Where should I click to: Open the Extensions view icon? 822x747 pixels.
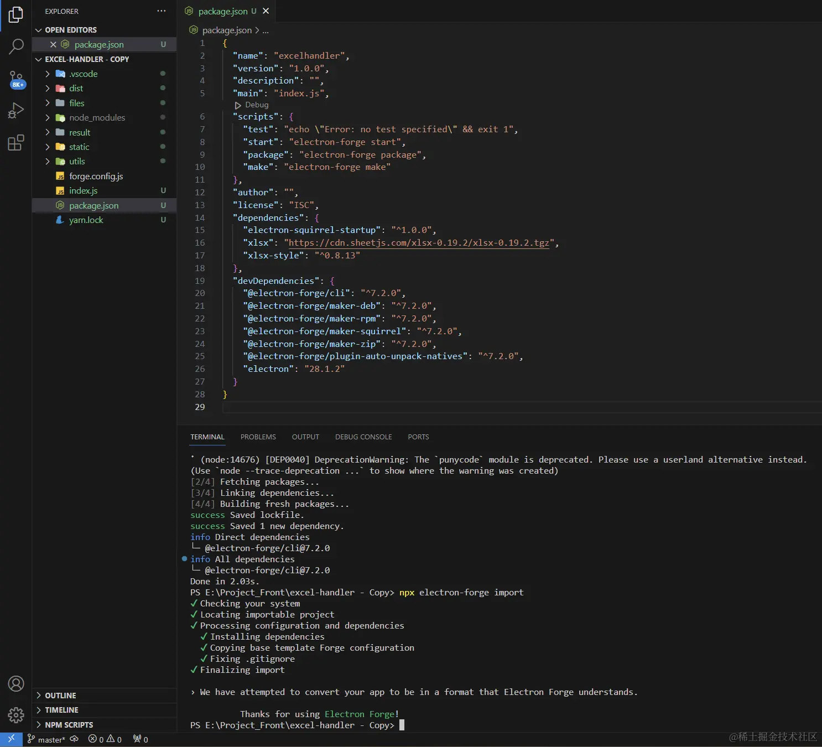click(16, 143)
